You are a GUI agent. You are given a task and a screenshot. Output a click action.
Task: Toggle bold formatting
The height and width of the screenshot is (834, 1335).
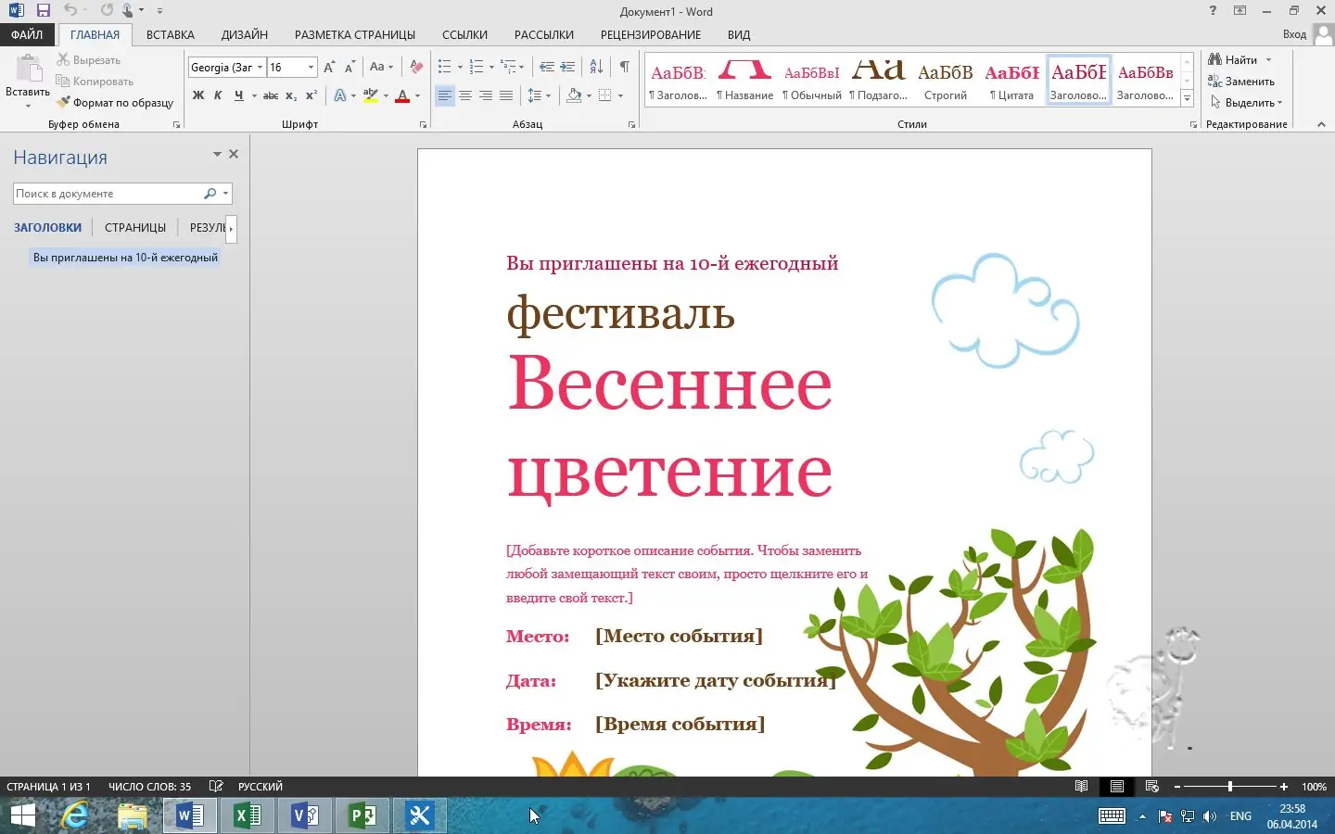(197, 95)
